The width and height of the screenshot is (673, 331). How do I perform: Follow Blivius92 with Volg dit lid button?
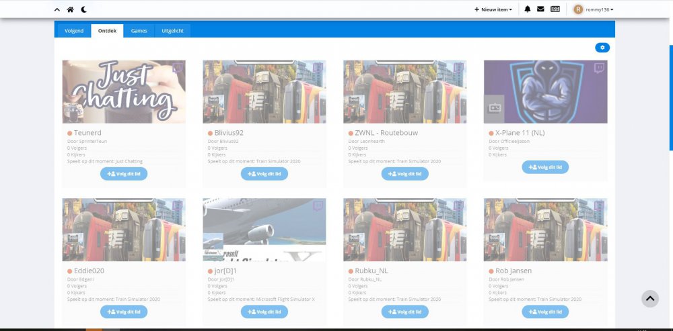click(x=264, y=174)
